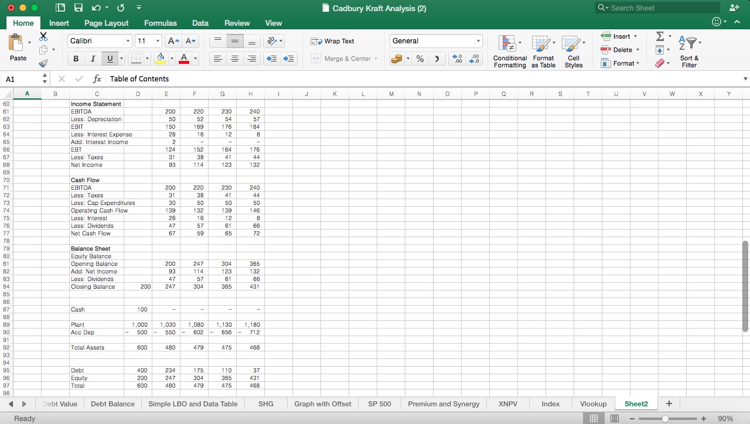
Task: Click the Format Painter brush icon
Action: (x=43, y=63)
